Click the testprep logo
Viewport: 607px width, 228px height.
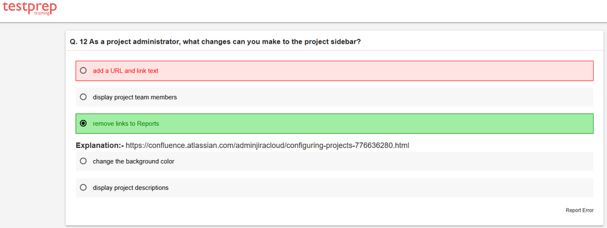tap(29, 8)
